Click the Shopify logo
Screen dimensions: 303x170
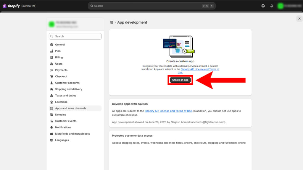11,6
